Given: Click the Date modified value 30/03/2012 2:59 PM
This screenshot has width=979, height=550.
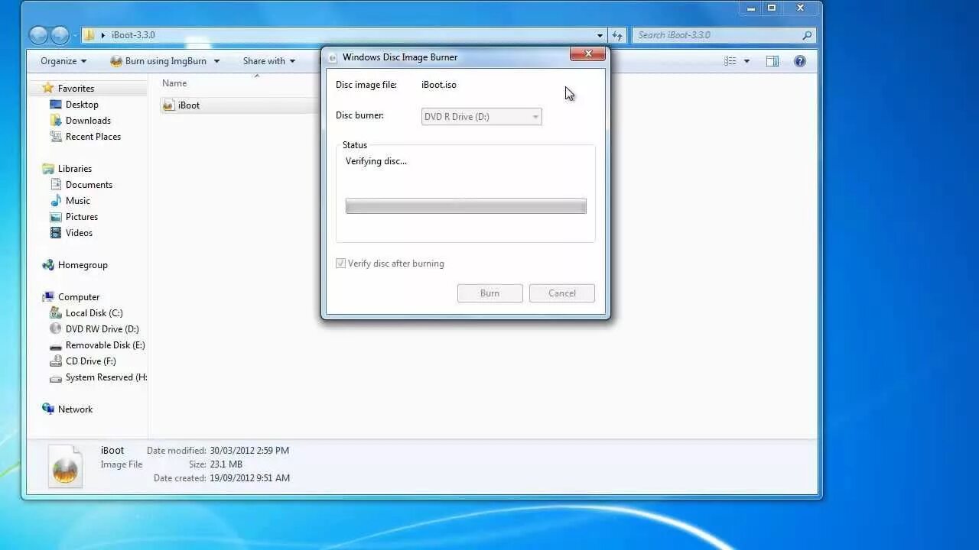Looking at the screenshot, I should click(249, 451).
